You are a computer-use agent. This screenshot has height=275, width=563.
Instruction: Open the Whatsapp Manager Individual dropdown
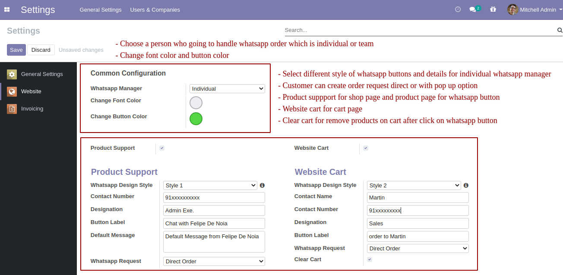coord(227,89)
